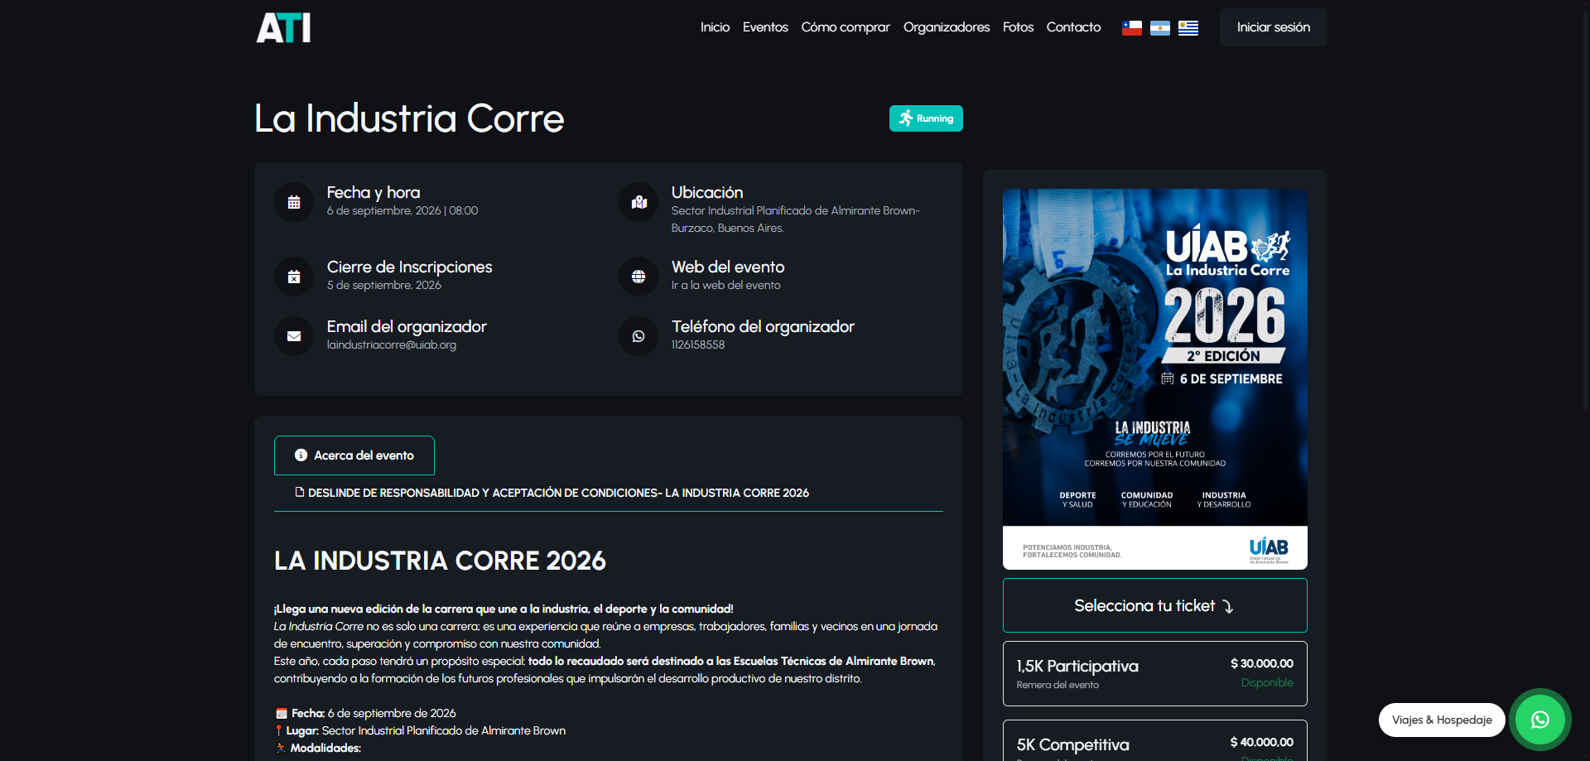Click the Viajes & Hospedaje button
The height and width of the screenshot is (761, 1590).
pos(1442,720)
